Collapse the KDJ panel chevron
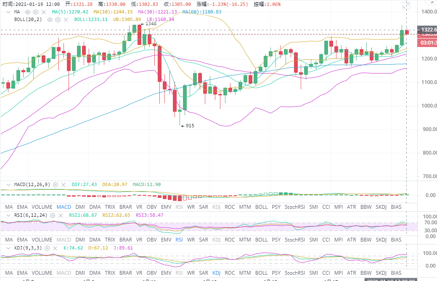This screenshot has height=281, width=437. [x=8, y=248]
